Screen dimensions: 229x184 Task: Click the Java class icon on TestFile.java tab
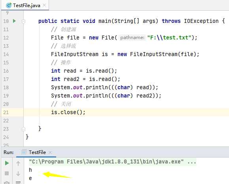click(9, 6)
